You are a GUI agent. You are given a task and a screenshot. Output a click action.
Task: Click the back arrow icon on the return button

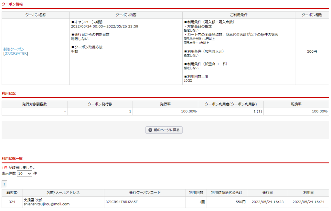pyautogui.click(x=150, y=130)
